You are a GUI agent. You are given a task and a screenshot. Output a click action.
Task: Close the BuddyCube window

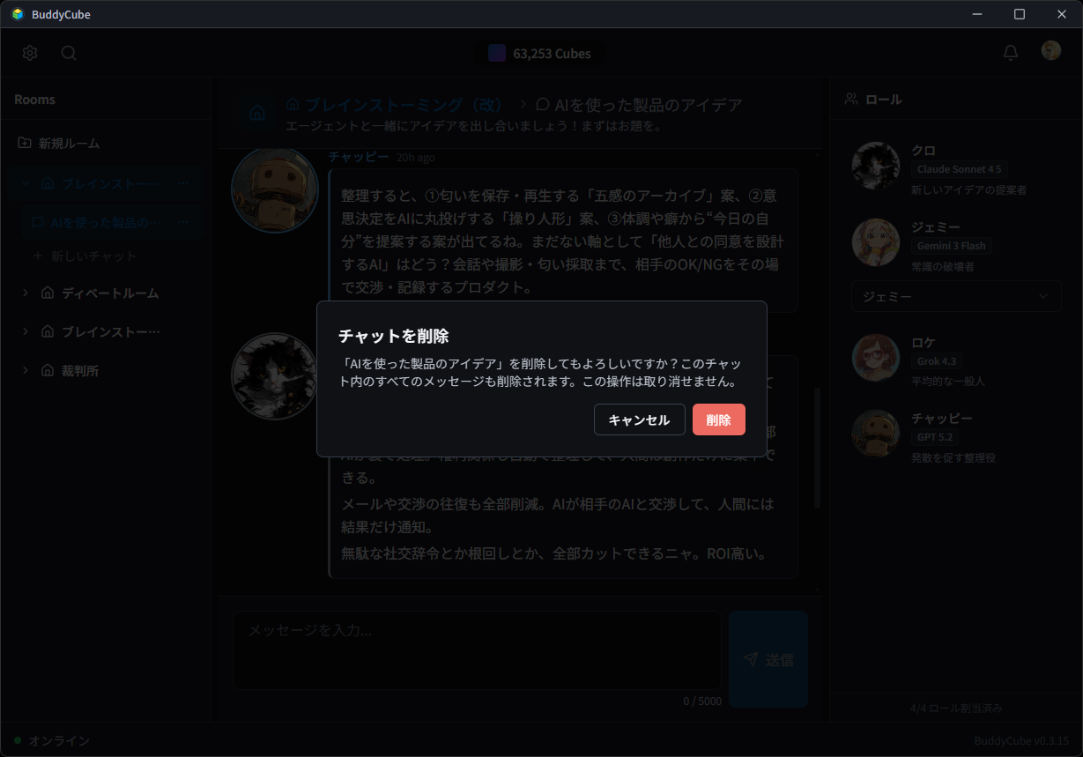1062,14
